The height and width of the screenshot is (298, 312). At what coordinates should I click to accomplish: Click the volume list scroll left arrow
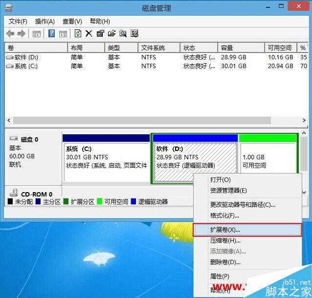[x=9, y=120]
